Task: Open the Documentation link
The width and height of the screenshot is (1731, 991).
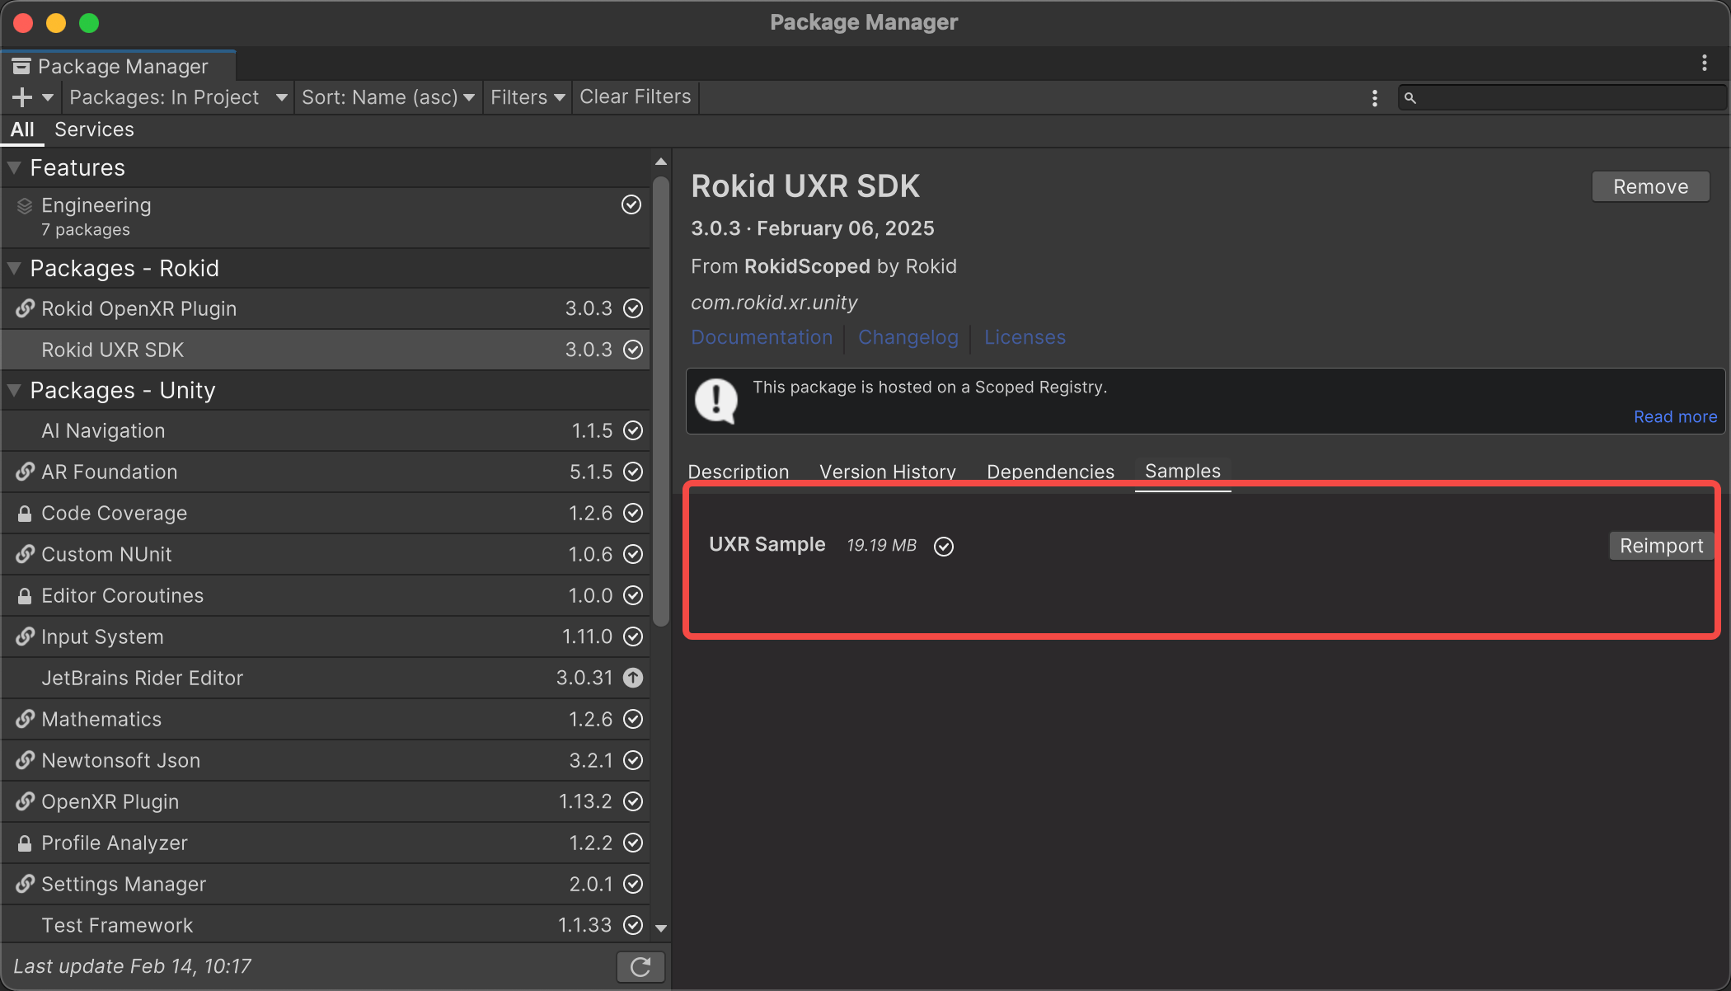Action: pyautogui.click(x=762, y=337)
